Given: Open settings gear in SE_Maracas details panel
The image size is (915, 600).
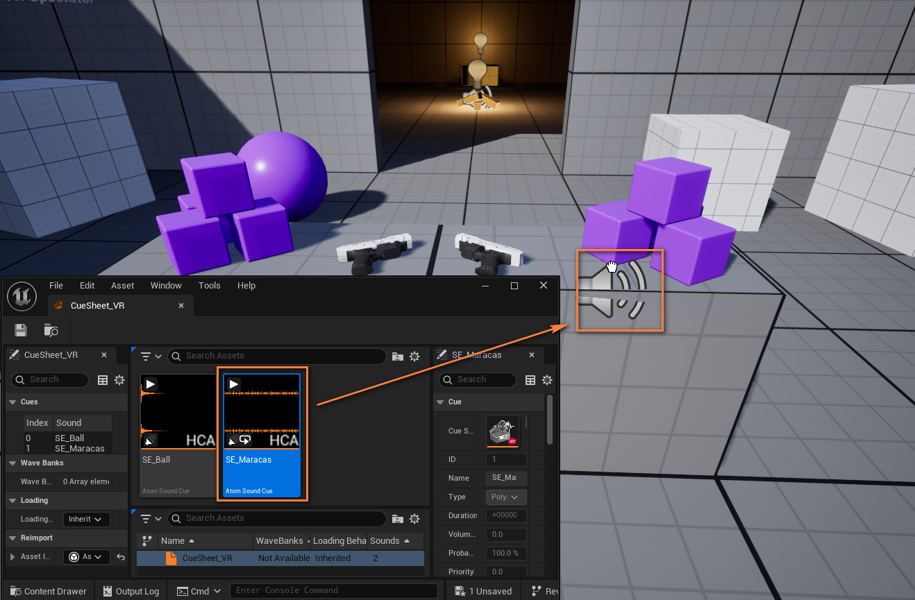Looking at the screenshot, I should tap(547, 380).
